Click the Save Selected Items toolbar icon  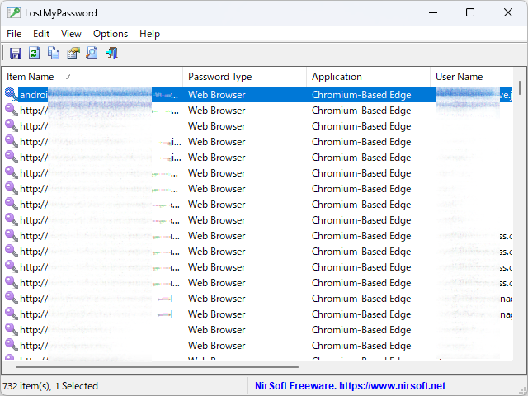(15, 54)
